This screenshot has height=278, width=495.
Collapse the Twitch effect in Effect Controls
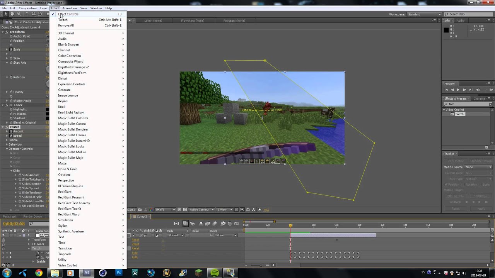click(3, 127)
